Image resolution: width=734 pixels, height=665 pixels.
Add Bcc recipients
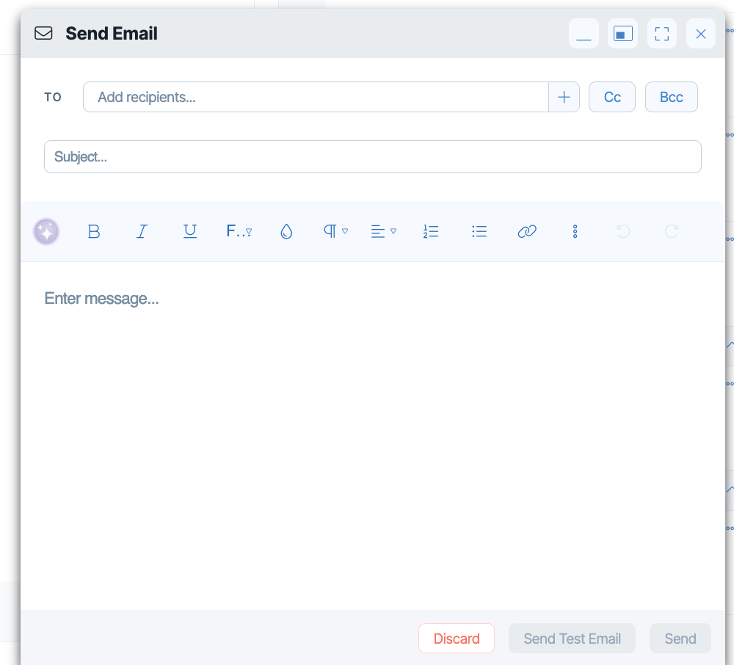pyautogui.click(x=672, y=97)
